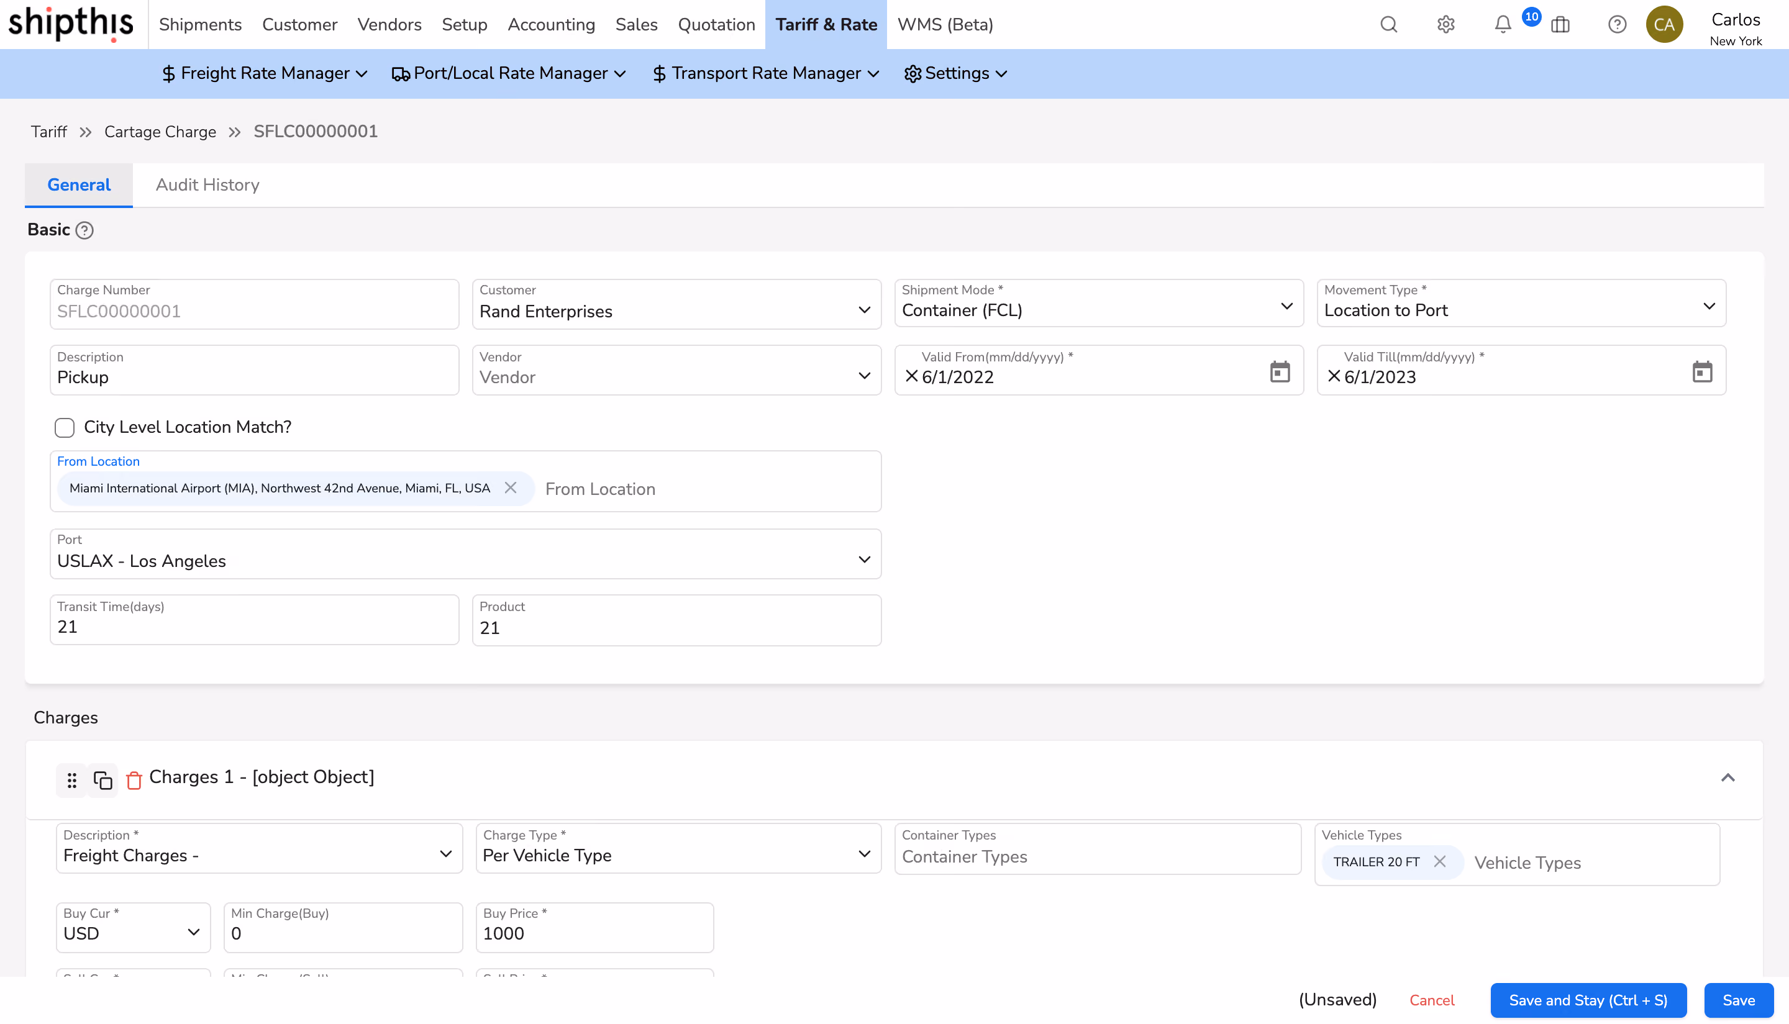Image resolution: width=1789 pixels, height=1024 pixels.
Task: Remove TRAILER 20 FT vehicle chip
Action: [x=1440, y=861]
